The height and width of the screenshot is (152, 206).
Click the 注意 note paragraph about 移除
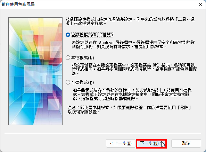pyautogui.click(x=129, y=110)
